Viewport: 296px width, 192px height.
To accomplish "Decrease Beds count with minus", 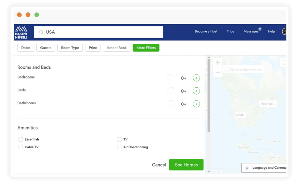I will [171, 91].
